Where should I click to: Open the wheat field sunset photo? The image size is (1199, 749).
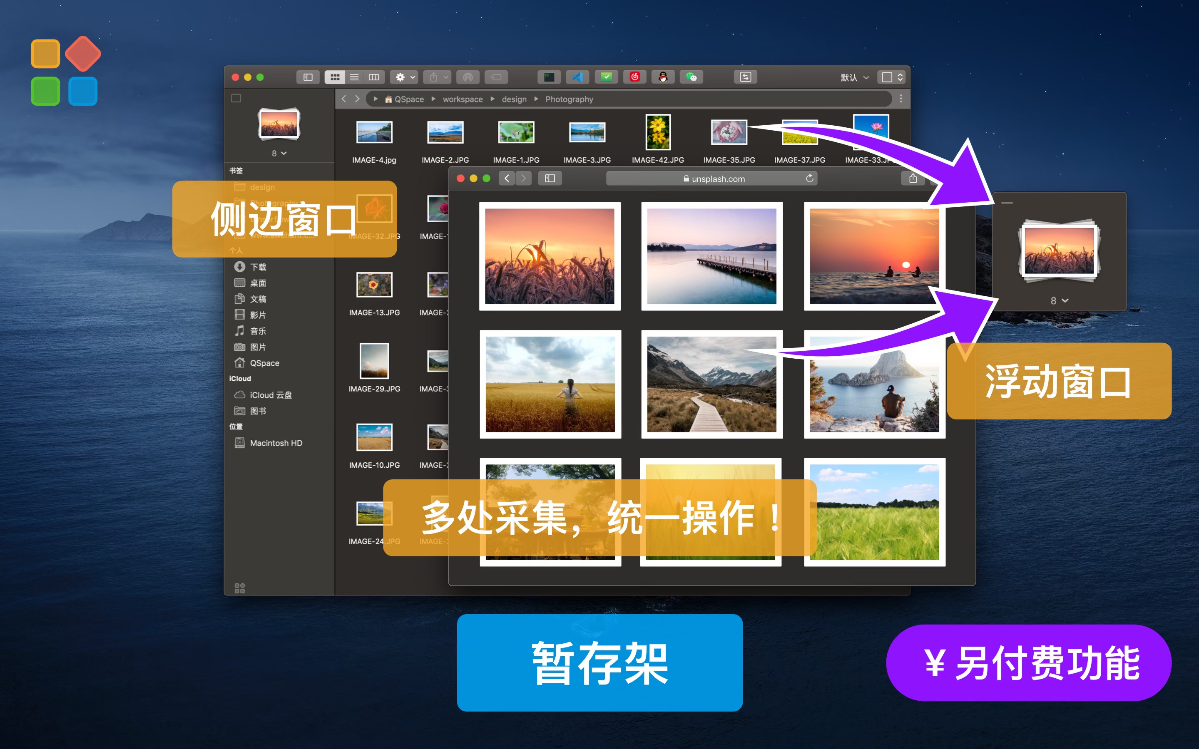click(x=550, y=256)
